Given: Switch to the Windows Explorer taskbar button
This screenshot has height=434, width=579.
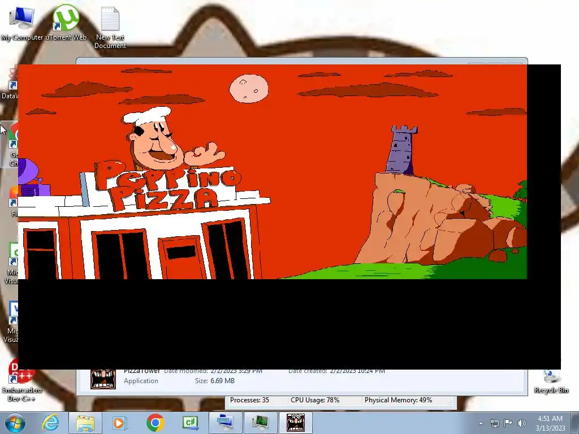Looking at the screenshot, I should (85, 423).
